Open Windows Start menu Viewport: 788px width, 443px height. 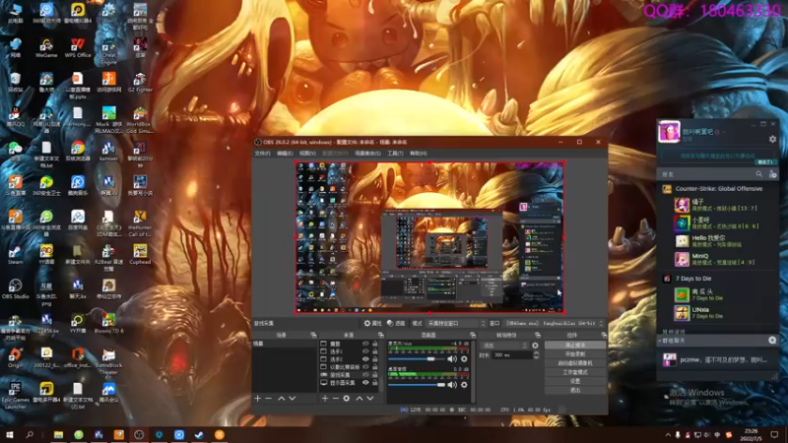pyautogui.click(x=9, y=435)
